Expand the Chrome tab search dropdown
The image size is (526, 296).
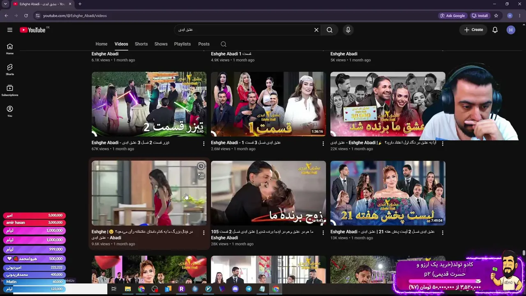pyautogui.click(x=5, y=4)
